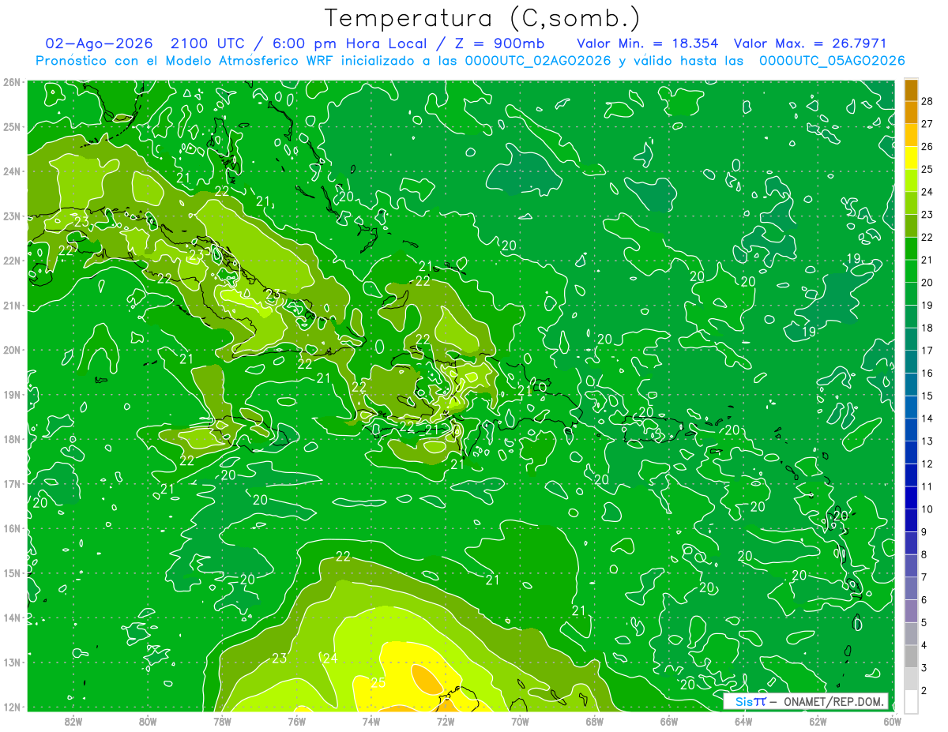Image resolution: width=948 pixels, height=732 pixels.
Task: Click the '25N' latitude label
Action: [12, 126]
